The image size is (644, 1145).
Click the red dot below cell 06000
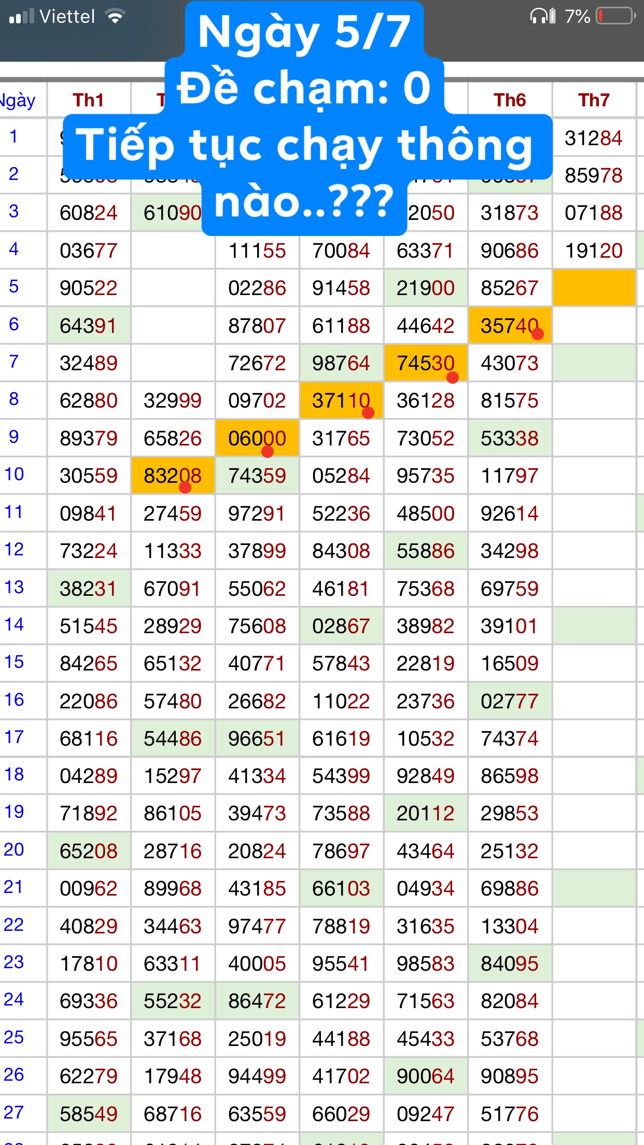(x=268, y=452)
